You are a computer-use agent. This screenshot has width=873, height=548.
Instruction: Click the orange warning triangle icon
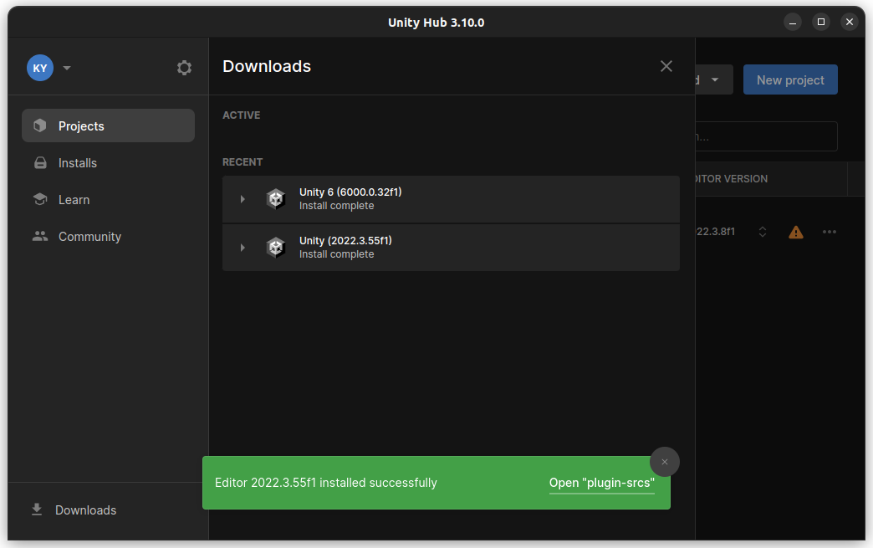click(x=796, y=233)
